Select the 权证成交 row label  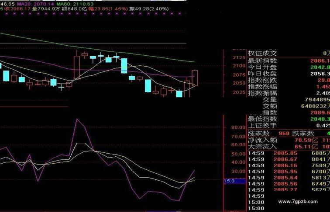pyautogui.click(x=262, y=53)
